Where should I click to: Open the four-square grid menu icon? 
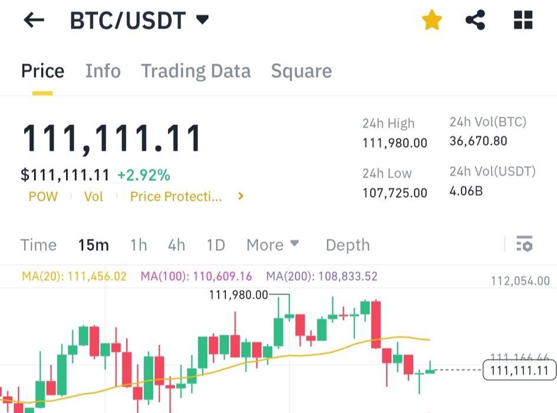[523, 21]
